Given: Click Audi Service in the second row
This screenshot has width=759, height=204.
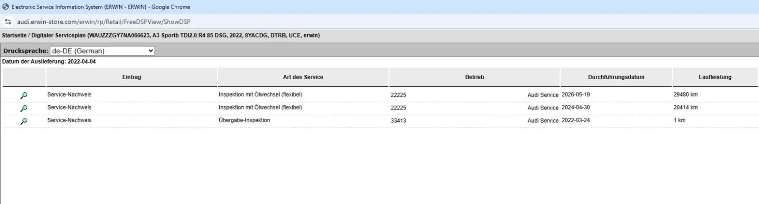Looking at the screenshot, I should (x=543, y=108).
